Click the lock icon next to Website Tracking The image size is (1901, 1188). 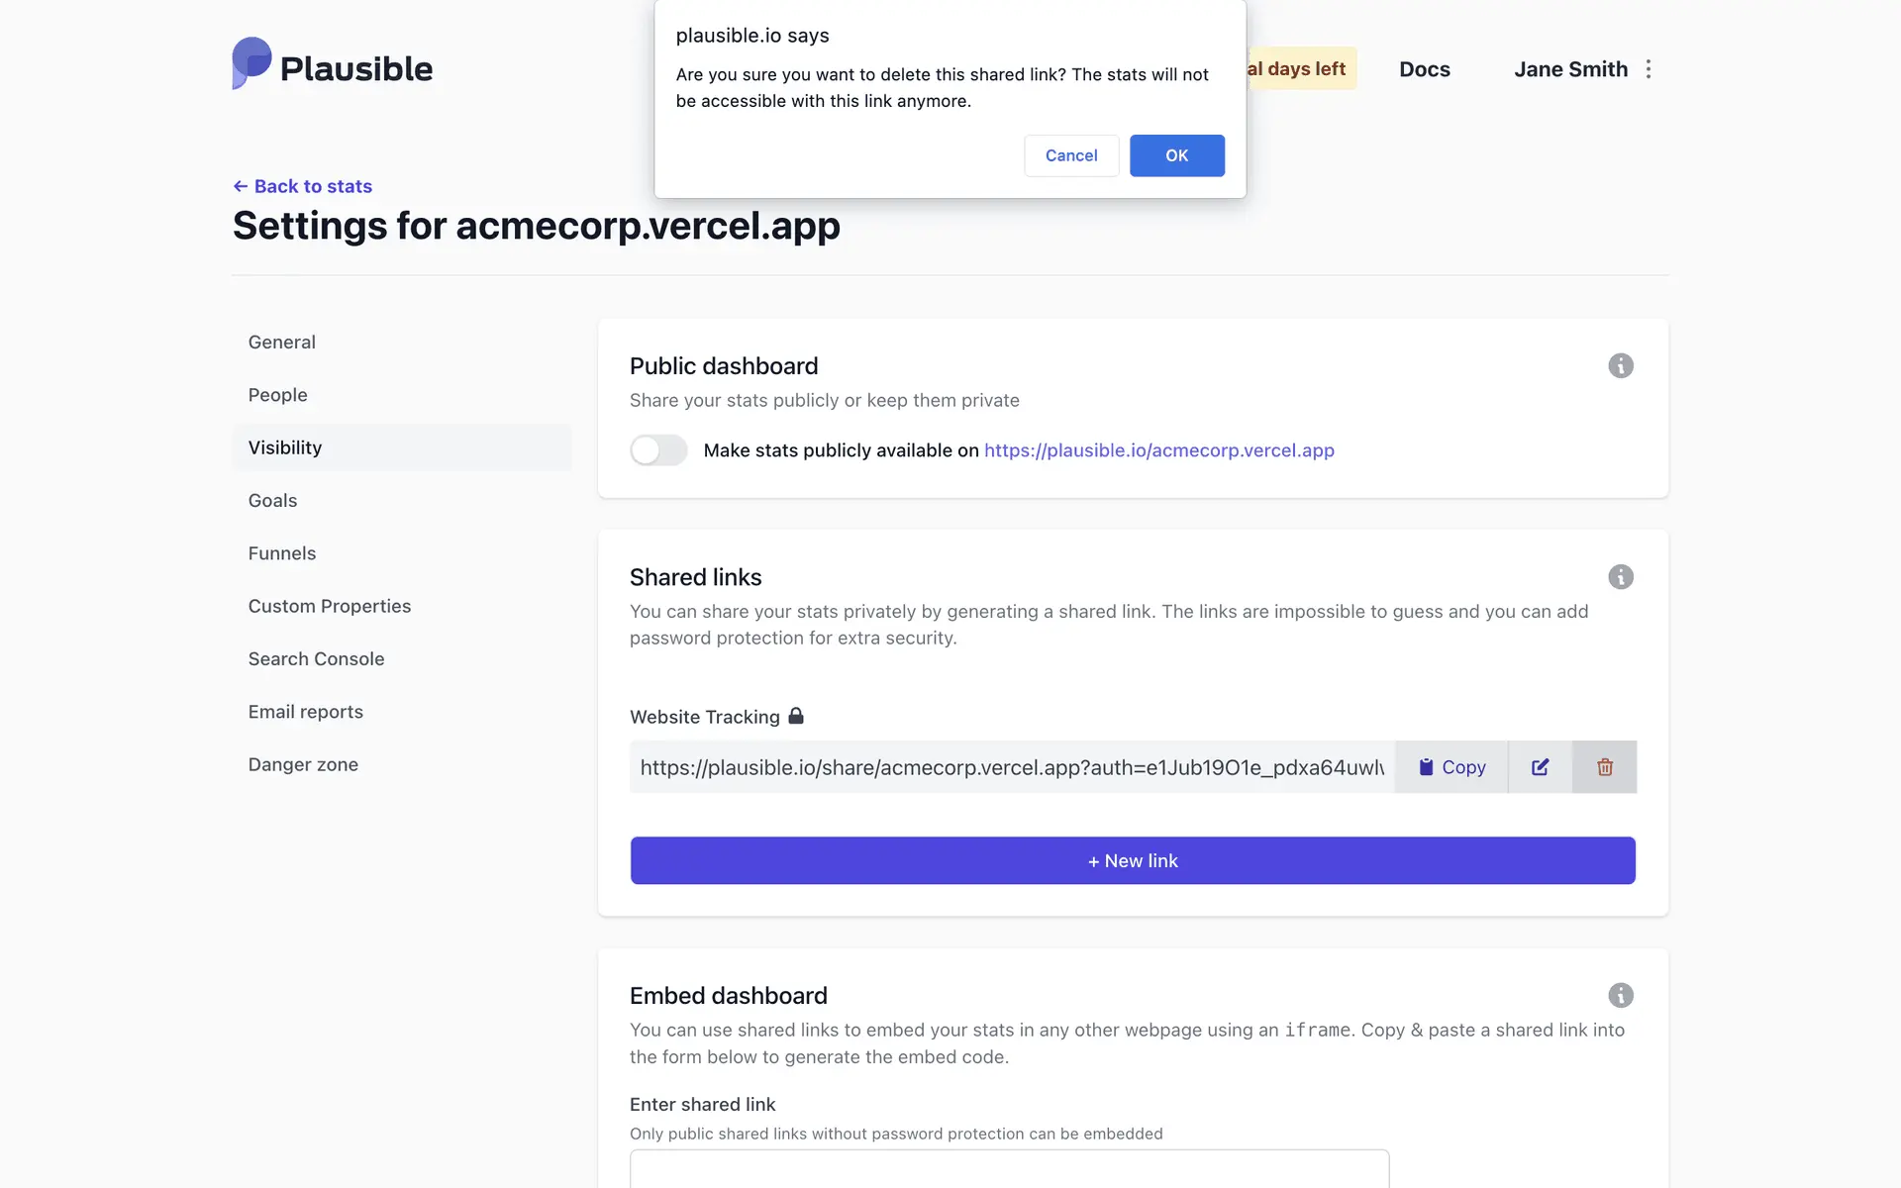click(796, 716)
